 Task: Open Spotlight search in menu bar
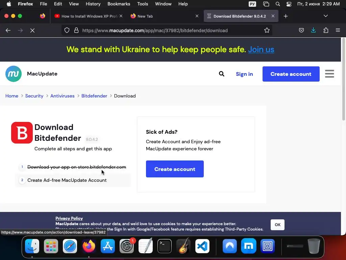[278, 4]
